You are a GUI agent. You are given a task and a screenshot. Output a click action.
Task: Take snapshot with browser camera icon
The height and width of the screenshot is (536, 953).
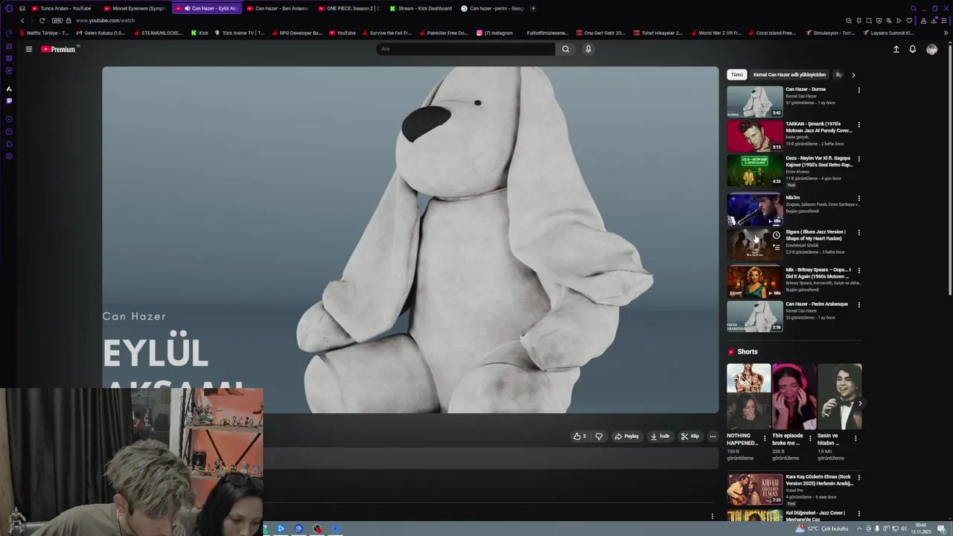(869, 21)
